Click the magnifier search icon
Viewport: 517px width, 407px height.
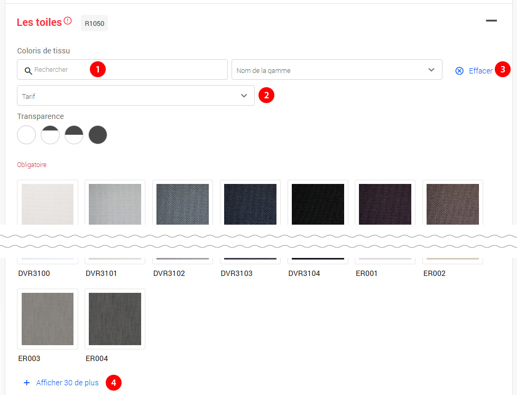pyautogui.click(x=28, y=70)
